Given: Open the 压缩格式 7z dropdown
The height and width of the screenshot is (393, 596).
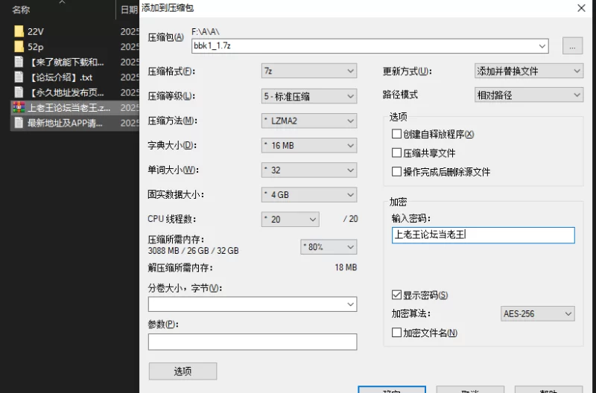Looking at the screenshot, I should coord(309,71).
